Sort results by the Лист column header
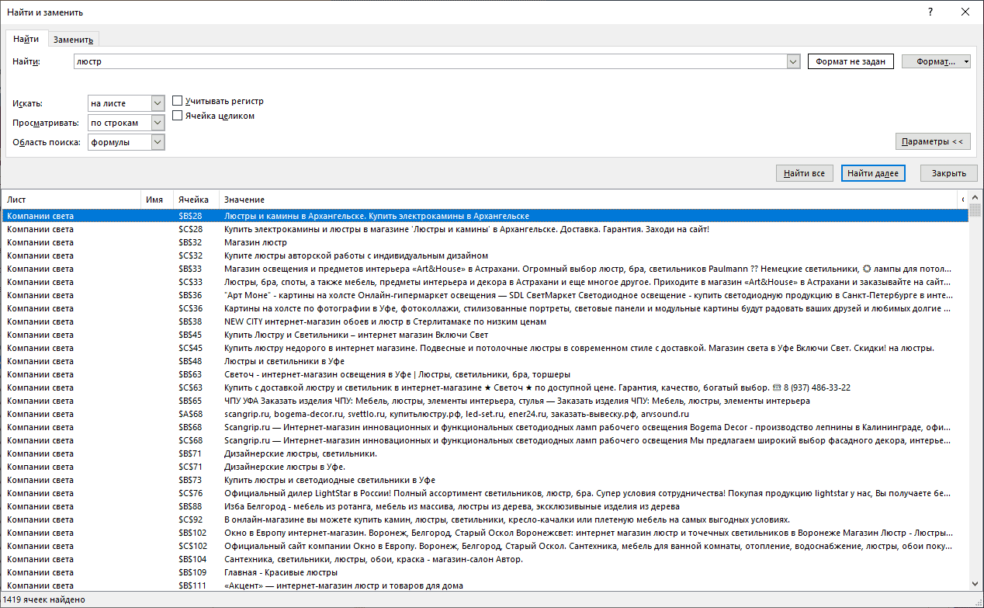The image size is (984, 608). 71,200
